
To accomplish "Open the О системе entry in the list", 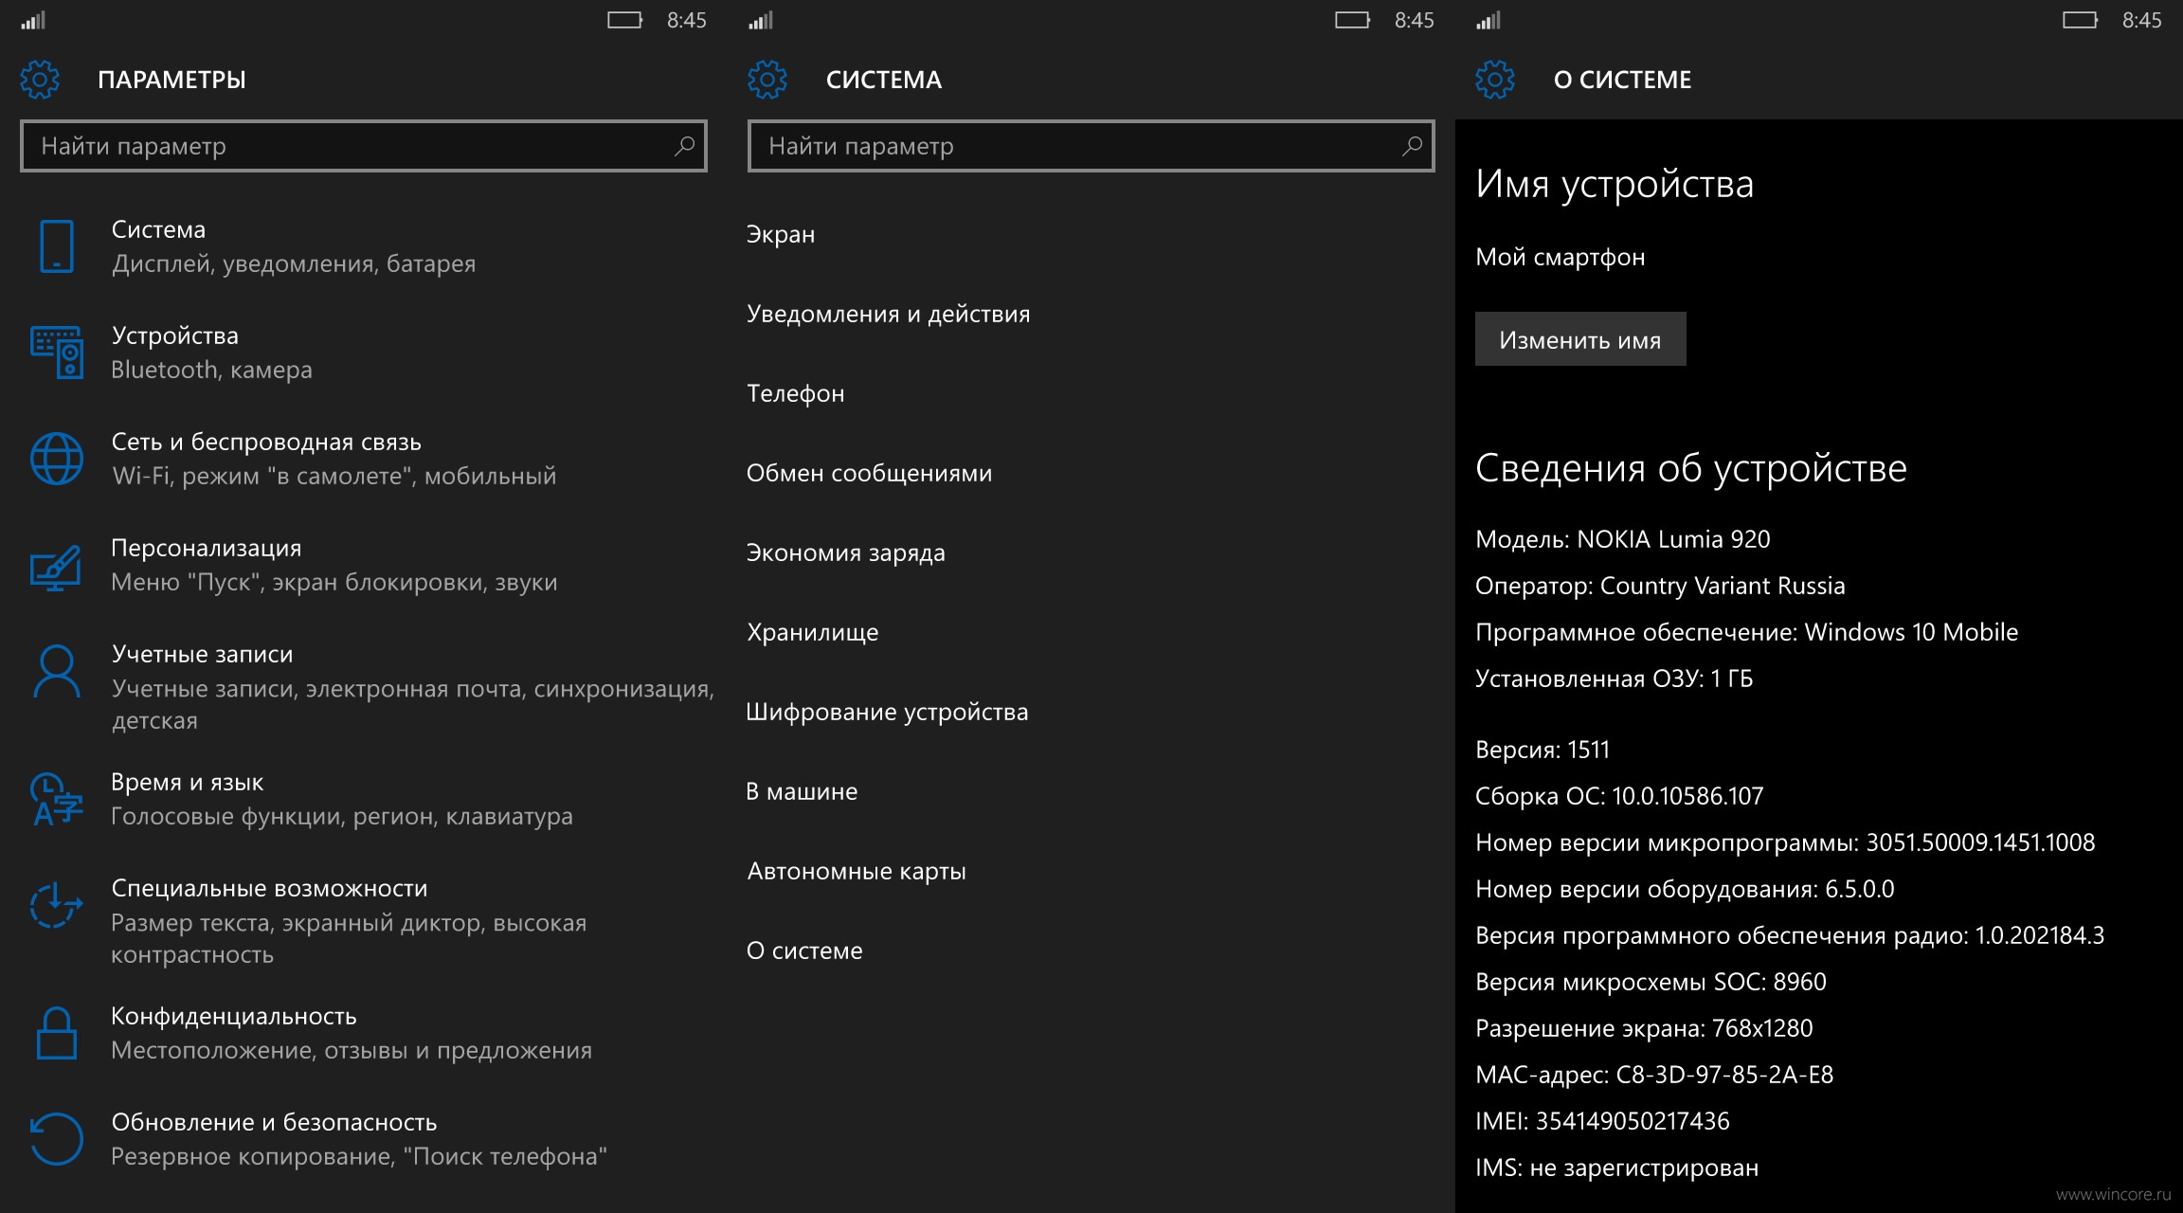I will [804, 950].
